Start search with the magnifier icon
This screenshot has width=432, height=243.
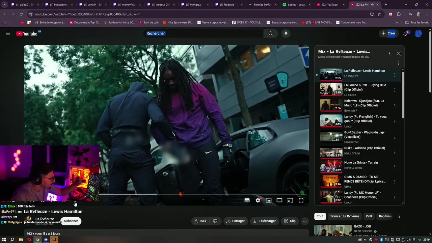click(270, 33)
